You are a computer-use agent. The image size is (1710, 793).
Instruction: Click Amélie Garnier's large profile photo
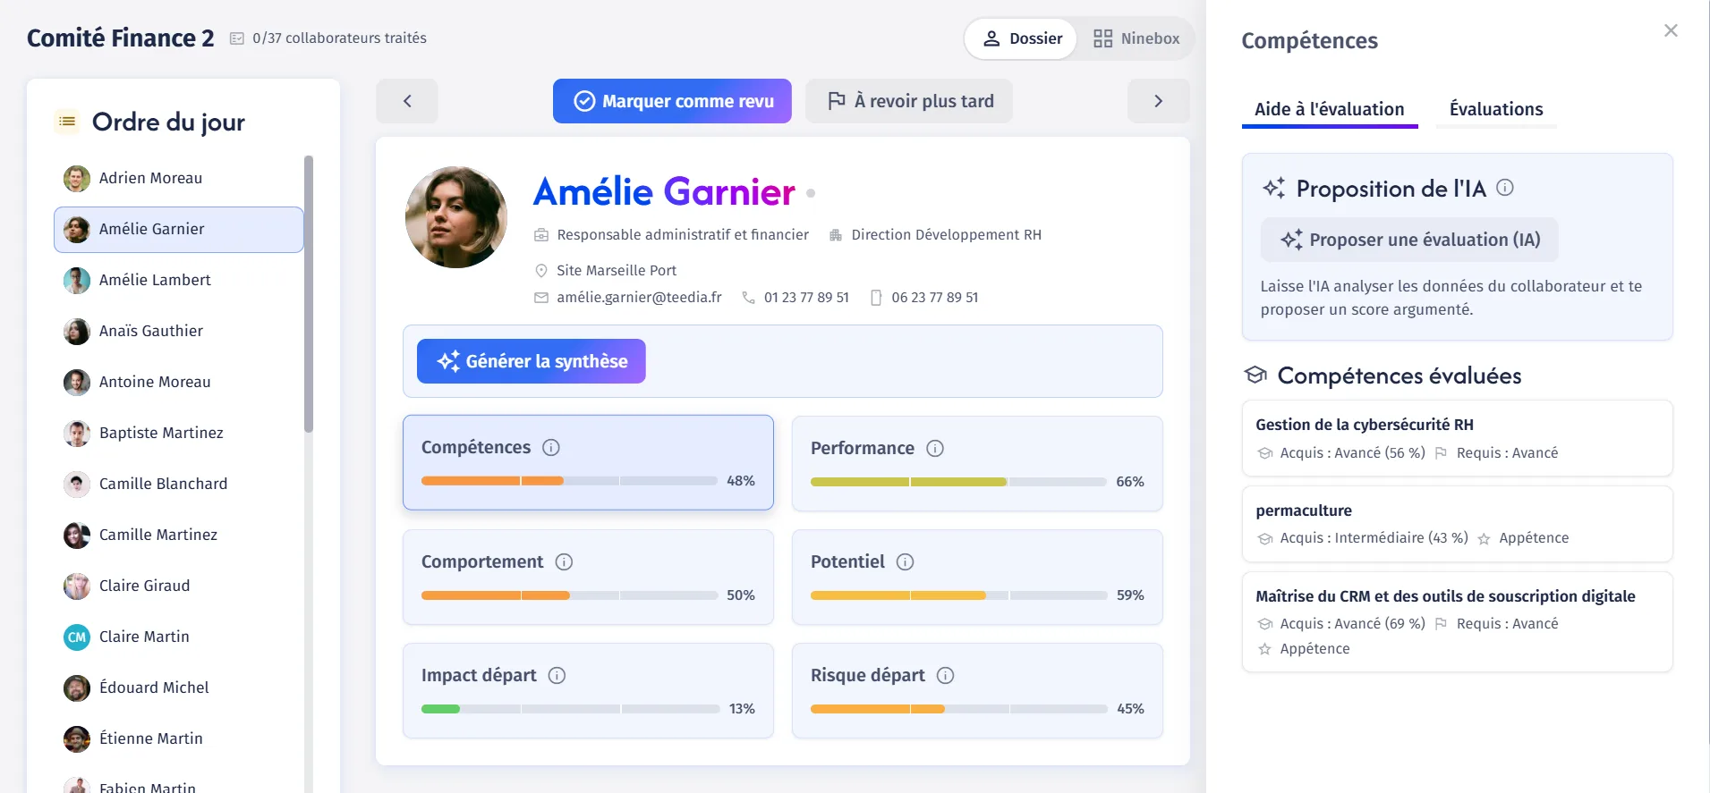456,217
